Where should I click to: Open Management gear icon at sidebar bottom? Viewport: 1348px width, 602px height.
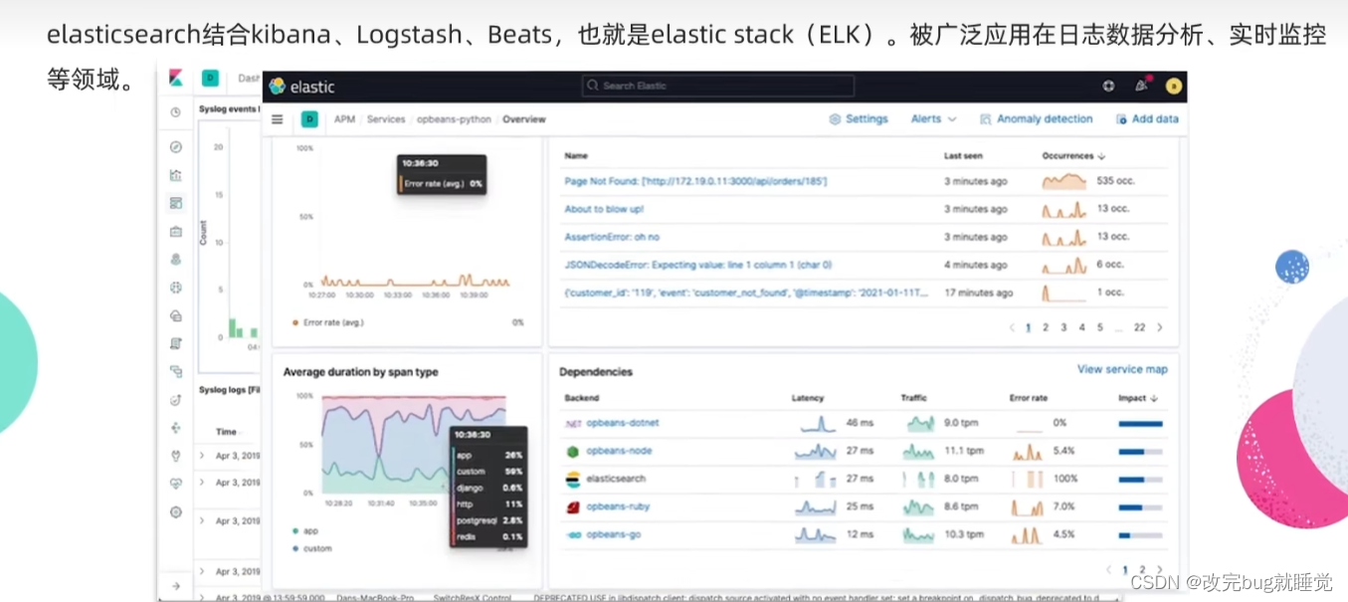tap(176, 511)
